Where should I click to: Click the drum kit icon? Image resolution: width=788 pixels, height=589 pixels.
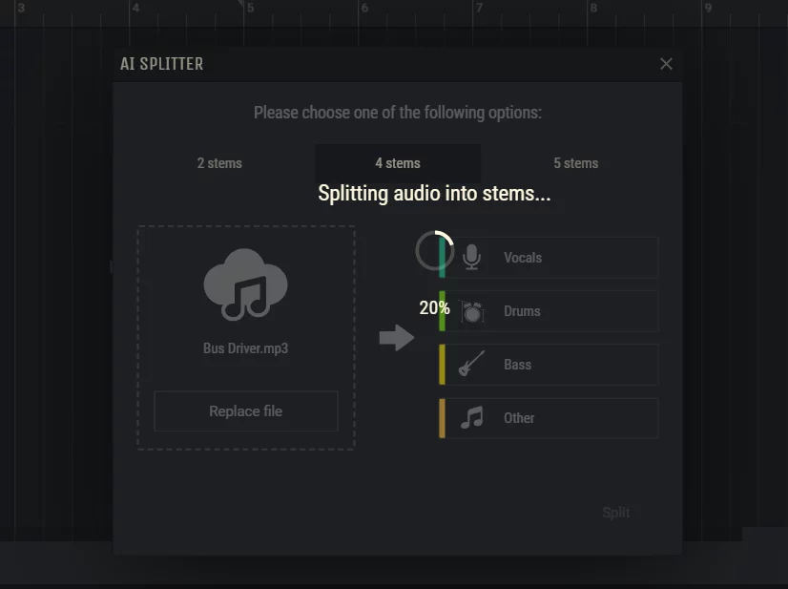471,311
